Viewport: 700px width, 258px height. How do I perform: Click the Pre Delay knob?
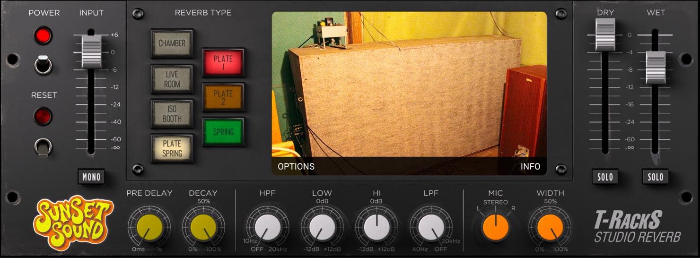tap(149, 228)
